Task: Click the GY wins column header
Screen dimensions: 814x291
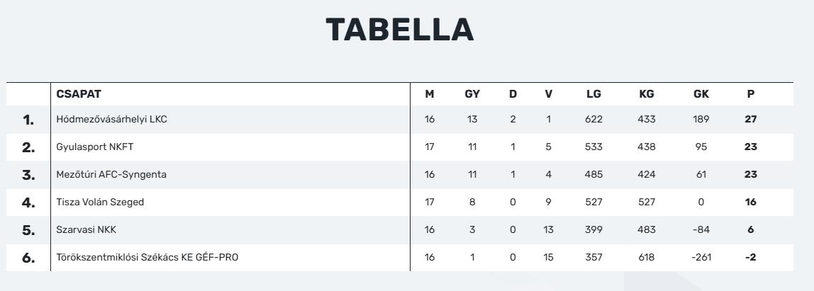Action: [472, 94]
